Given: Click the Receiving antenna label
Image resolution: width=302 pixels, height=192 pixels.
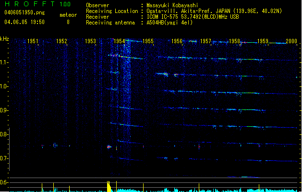Looking at the screenshot, I should (110, 23).
